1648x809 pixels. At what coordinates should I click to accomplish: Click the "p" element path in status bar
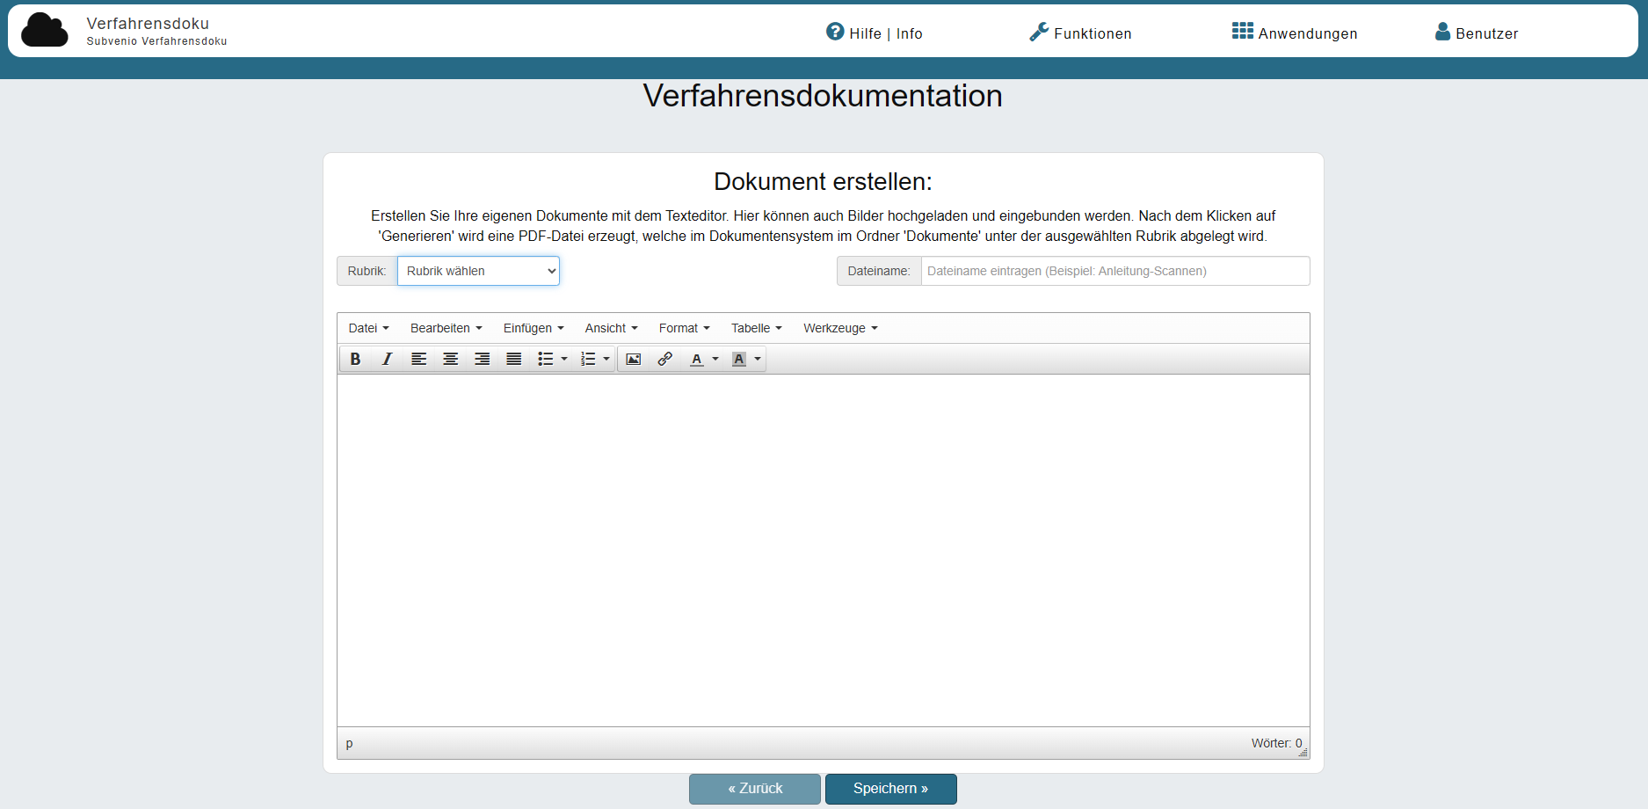point(349,744)
